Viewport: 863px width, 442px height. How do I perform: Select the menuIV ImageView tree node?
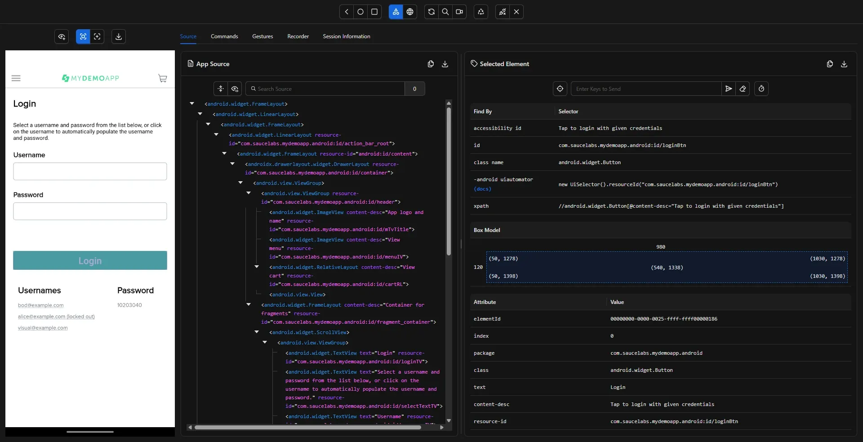click(339, 248)
